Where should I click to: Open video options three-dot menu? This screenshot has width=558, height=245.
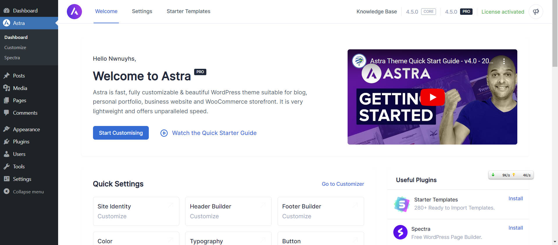[x=504, y=61]
